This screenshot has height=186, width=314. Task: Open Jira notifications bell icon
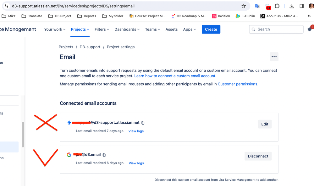click(x=310, y=29)
